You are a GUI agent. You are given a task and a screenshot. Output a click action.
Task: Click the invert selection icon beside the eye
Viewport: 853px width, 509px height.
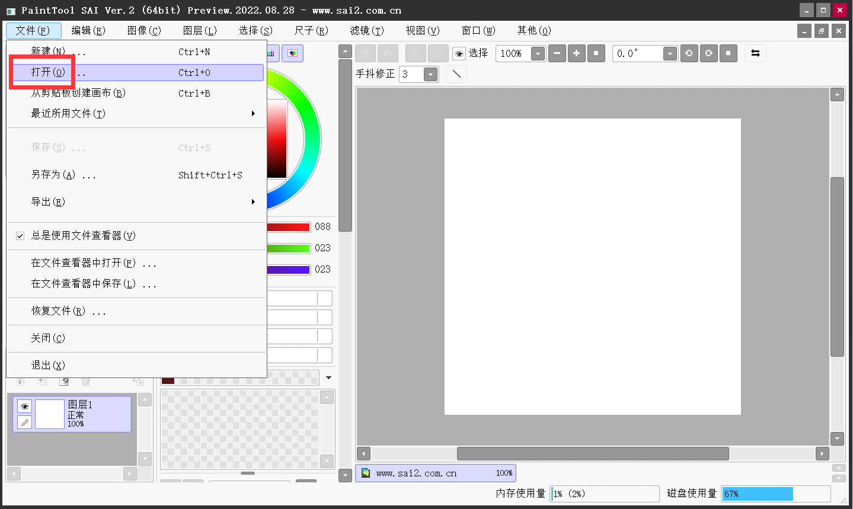pyautogui.click(x=438, y=53)
